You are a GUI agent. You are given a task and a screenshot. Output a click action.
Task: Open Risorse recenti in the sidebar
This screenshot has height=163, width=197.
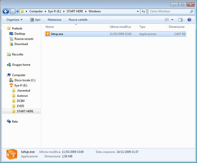[24, 39]
